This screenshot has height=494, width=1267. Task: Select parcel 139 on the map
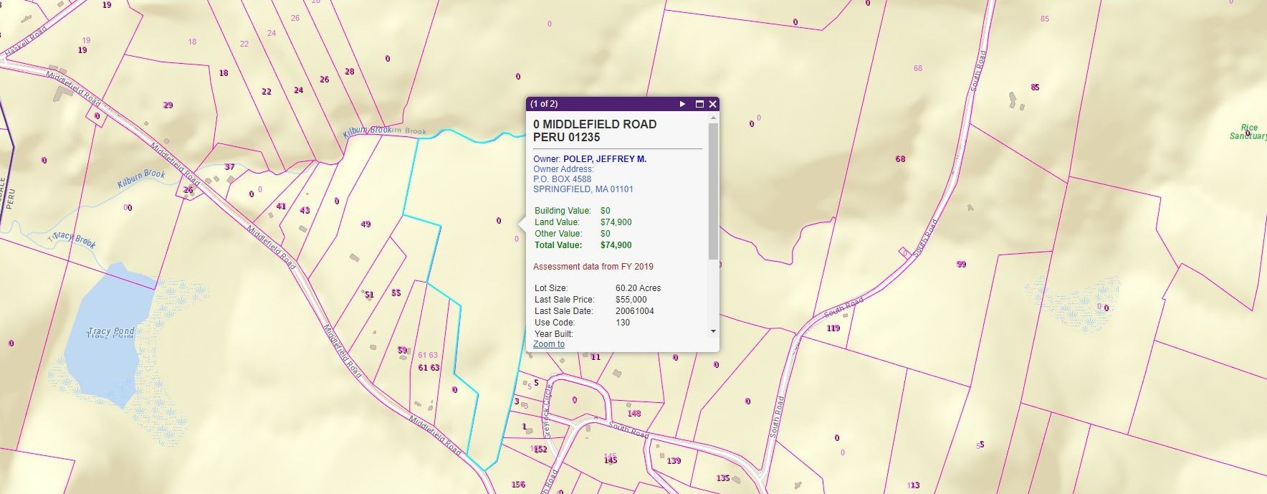tap(674, 461)
